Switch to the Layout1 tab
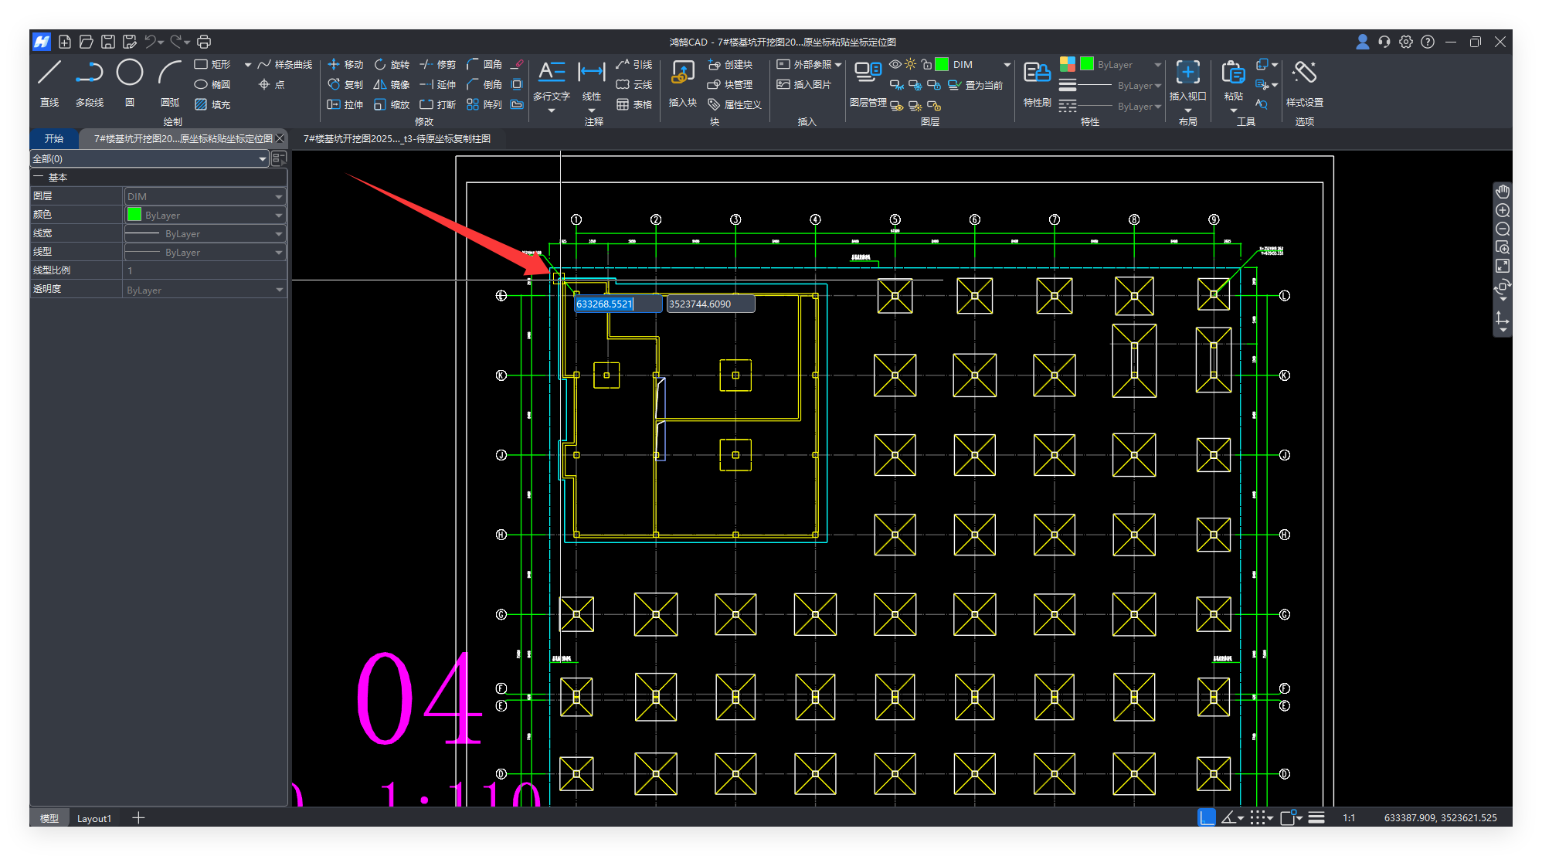Viewport: 1542px width, 856px height. coord(93,818)
